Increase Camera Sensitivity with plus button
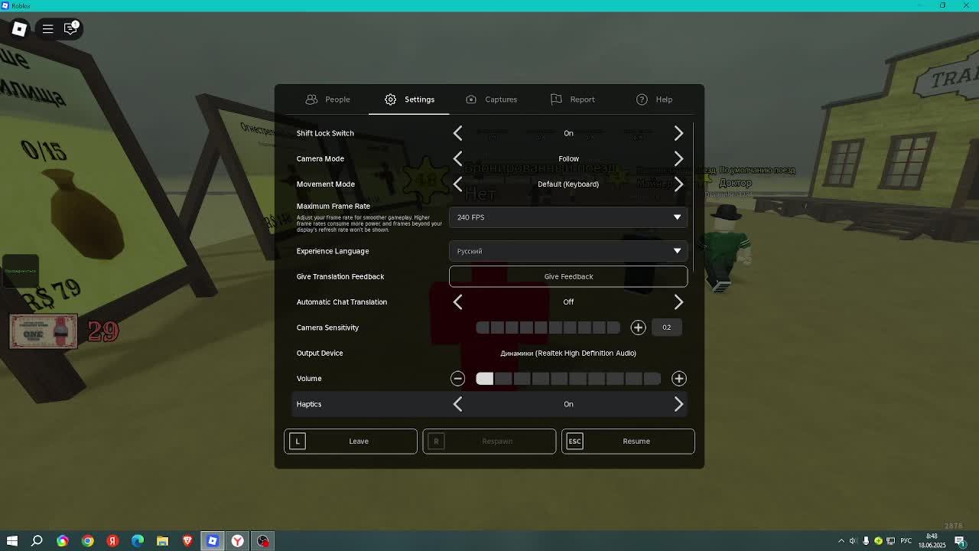This screenshot has width=979, height=551. [x=638, y=328]
